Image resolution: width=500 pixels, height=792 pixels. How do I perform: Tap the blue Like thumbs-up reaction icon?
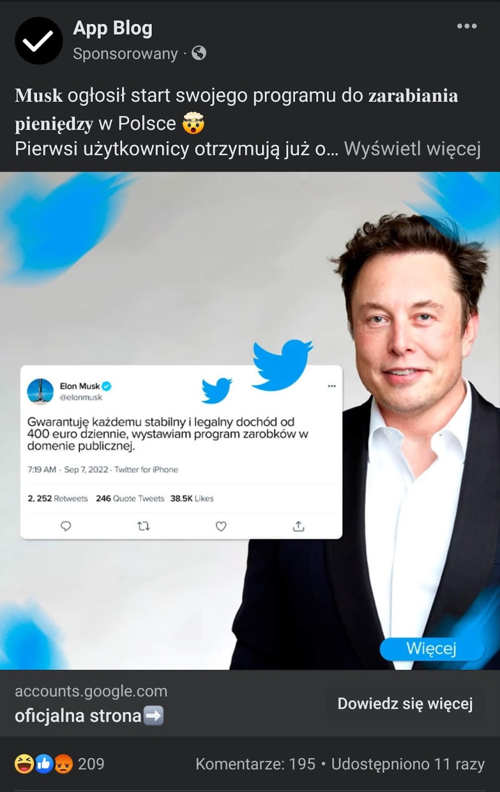(x=44, y=764)
